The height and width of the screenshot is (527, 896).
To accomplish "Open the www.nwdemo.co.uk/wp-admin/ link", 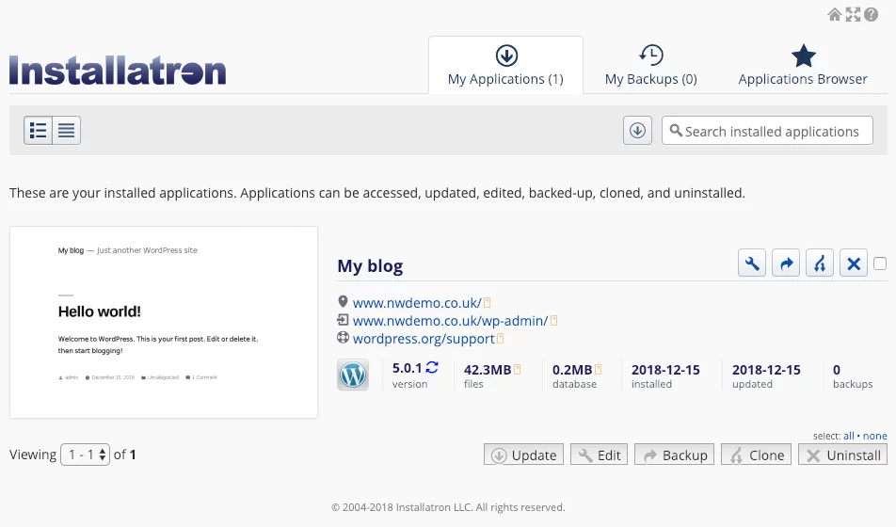I will coord(450,321).
